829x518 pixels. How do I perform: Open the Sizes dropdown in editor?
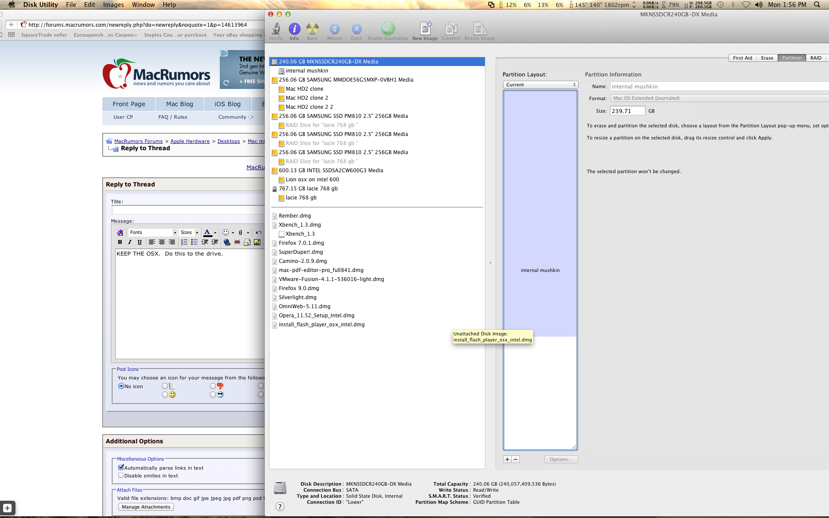190,232
